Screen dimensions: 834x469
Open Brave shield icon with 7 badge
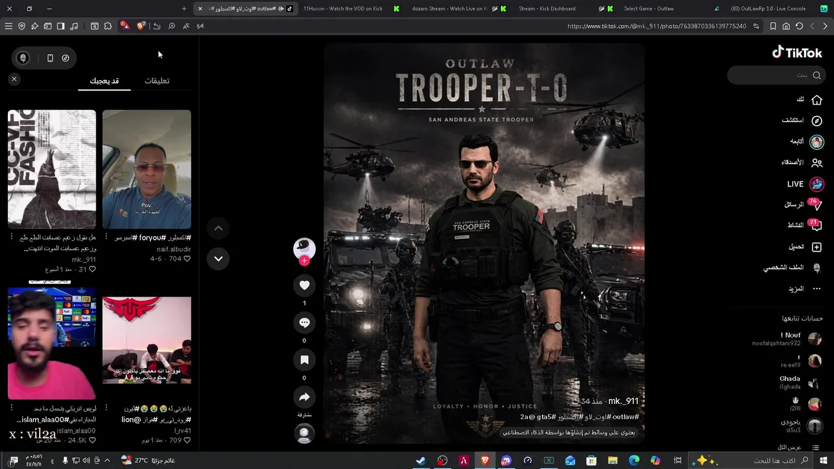click(x=141, y=26)
